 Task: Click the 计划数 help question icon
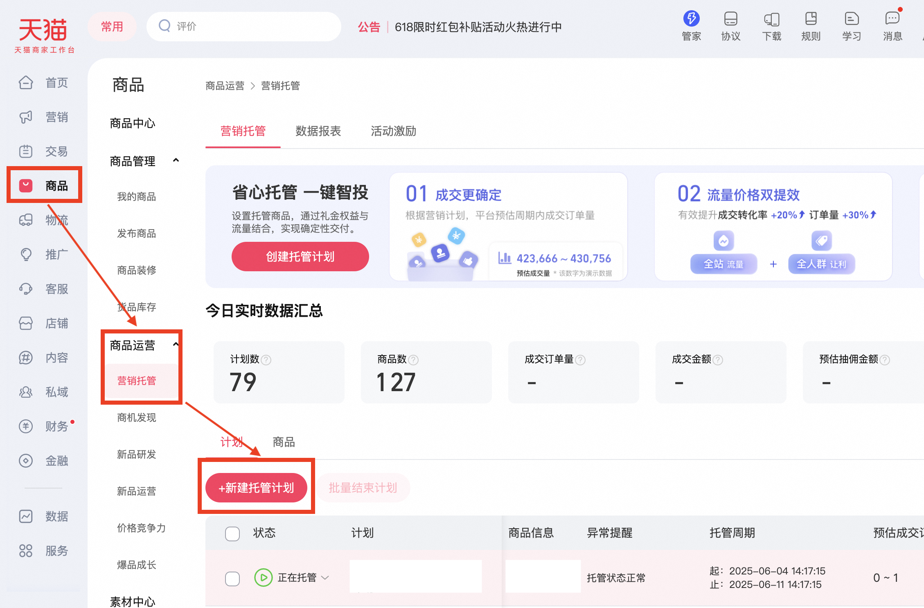point(266,360)
